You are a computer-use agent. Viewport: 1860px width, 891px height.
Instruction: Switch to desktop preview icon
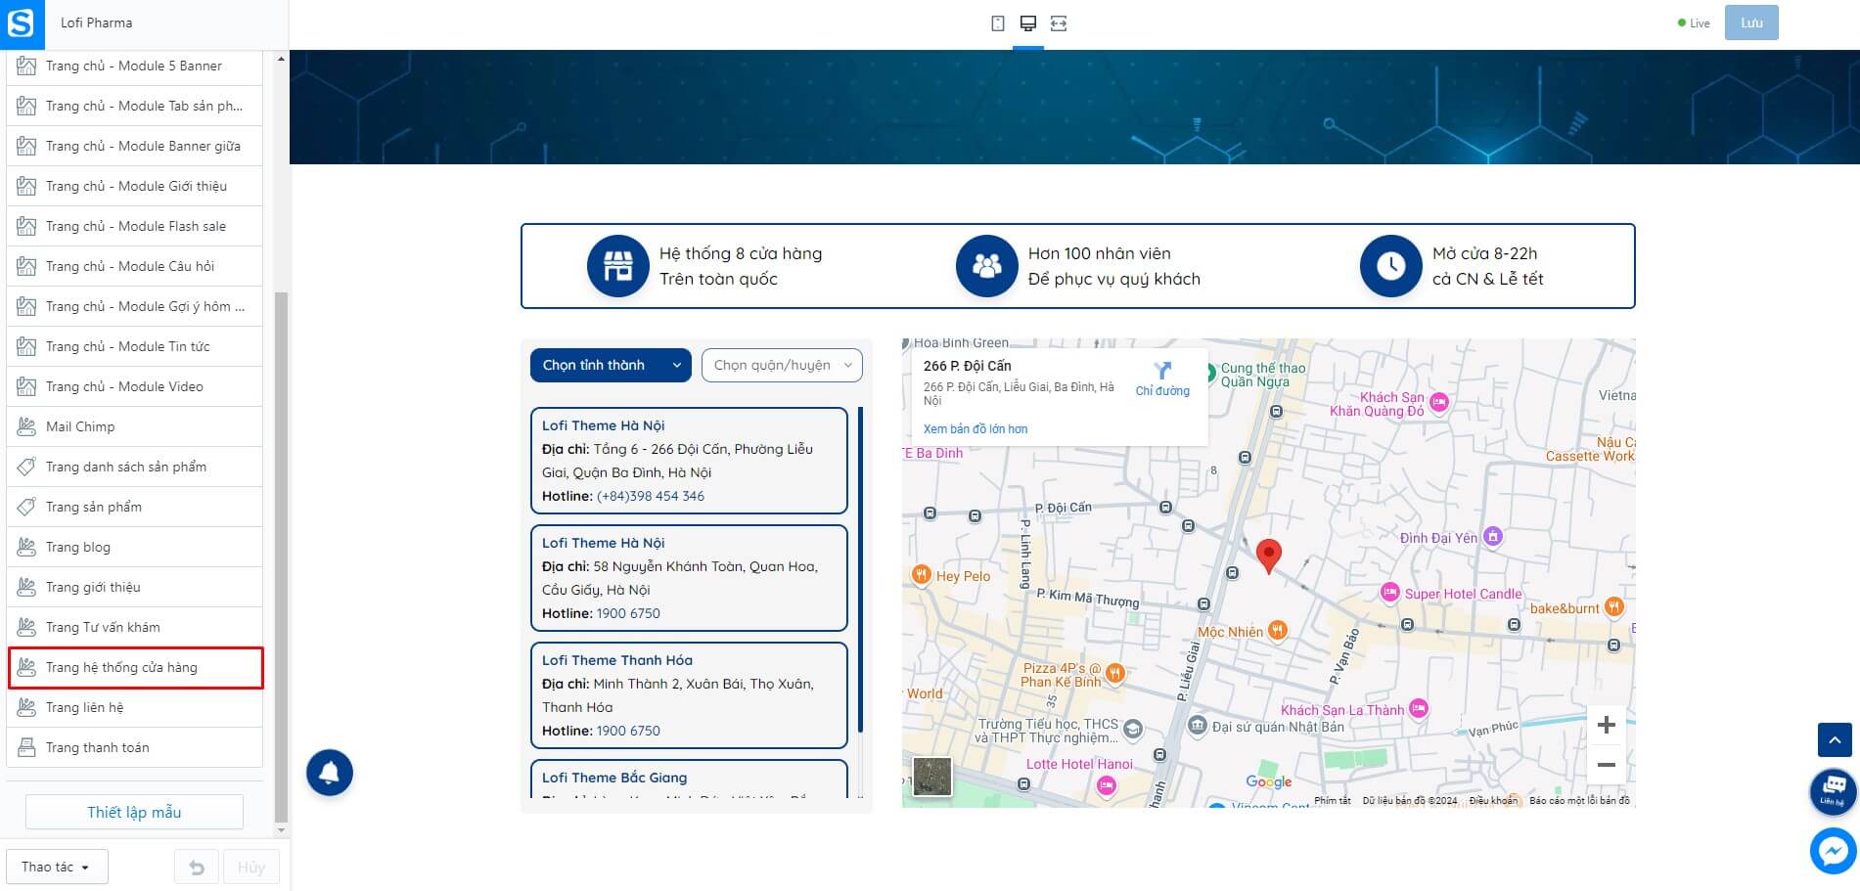1028,23
